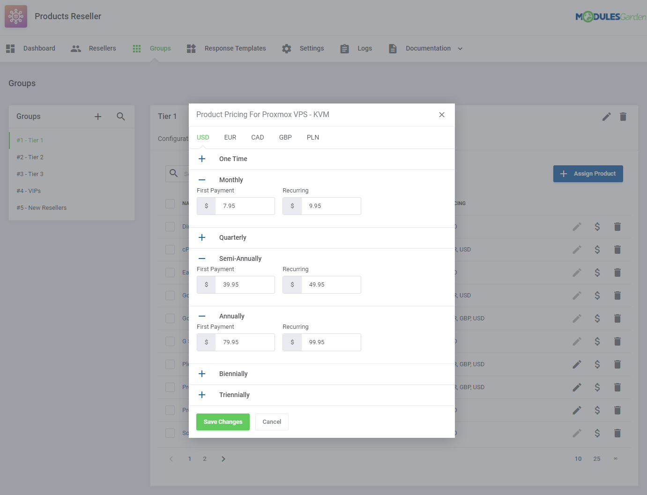Viewport: 647px width, 495px height.
Task: Delete Tier 1 group with trash icon
Action: pyautogui.click(x=623, y=117)
